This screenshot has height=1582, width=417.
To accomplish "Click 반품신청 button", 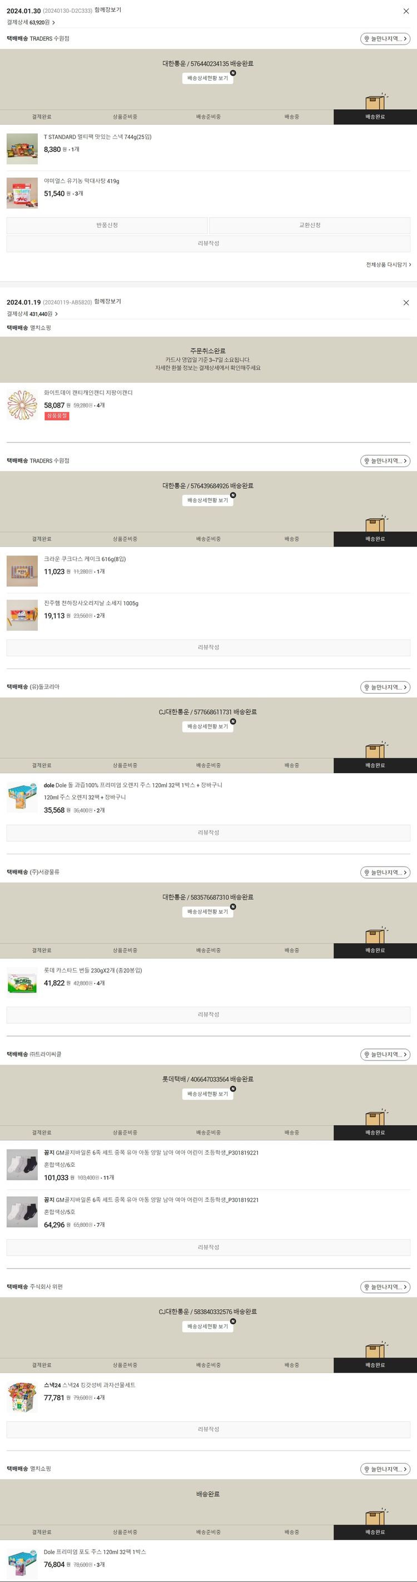I will pos(107,225).
